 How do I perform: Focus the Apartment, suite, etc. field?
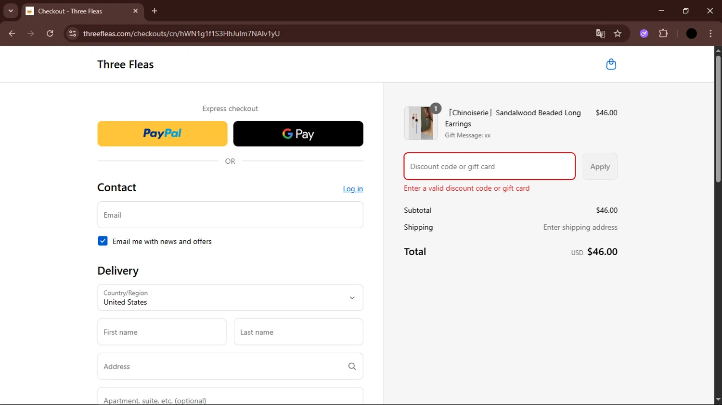click(x=230, y=396)
